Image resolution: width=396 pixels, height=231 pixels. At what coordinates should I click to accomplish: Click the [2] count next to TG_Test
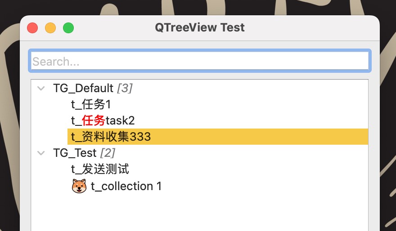point(108,153)
